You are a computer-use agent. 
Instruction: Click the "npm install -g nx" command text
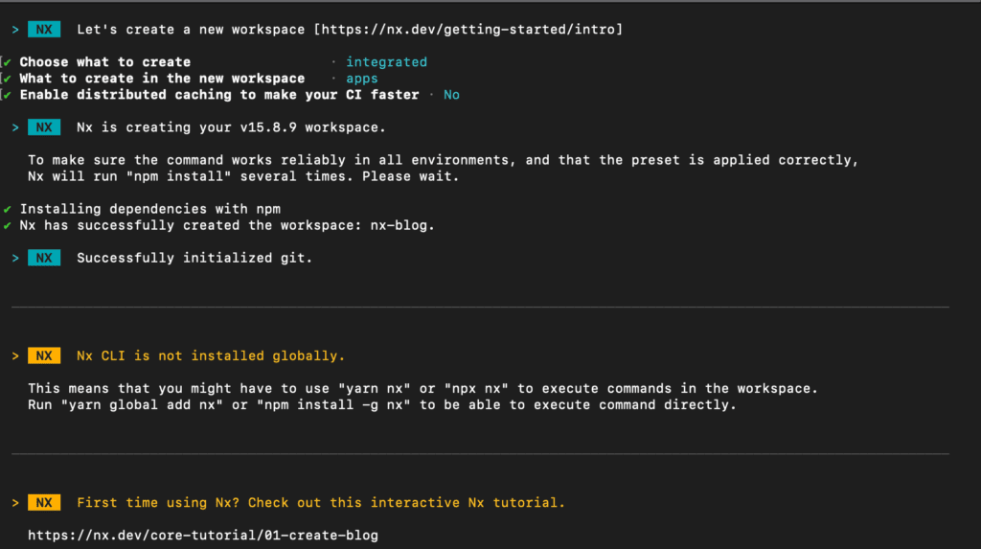click(x=333, y=405)
